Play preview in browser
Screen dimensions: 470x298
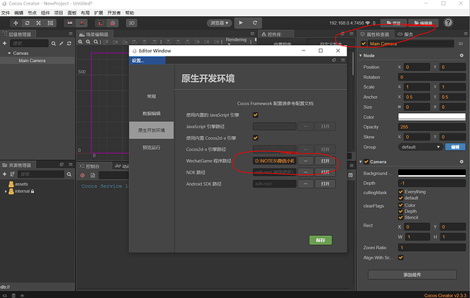pyautogui.click(x=240, y=23)
